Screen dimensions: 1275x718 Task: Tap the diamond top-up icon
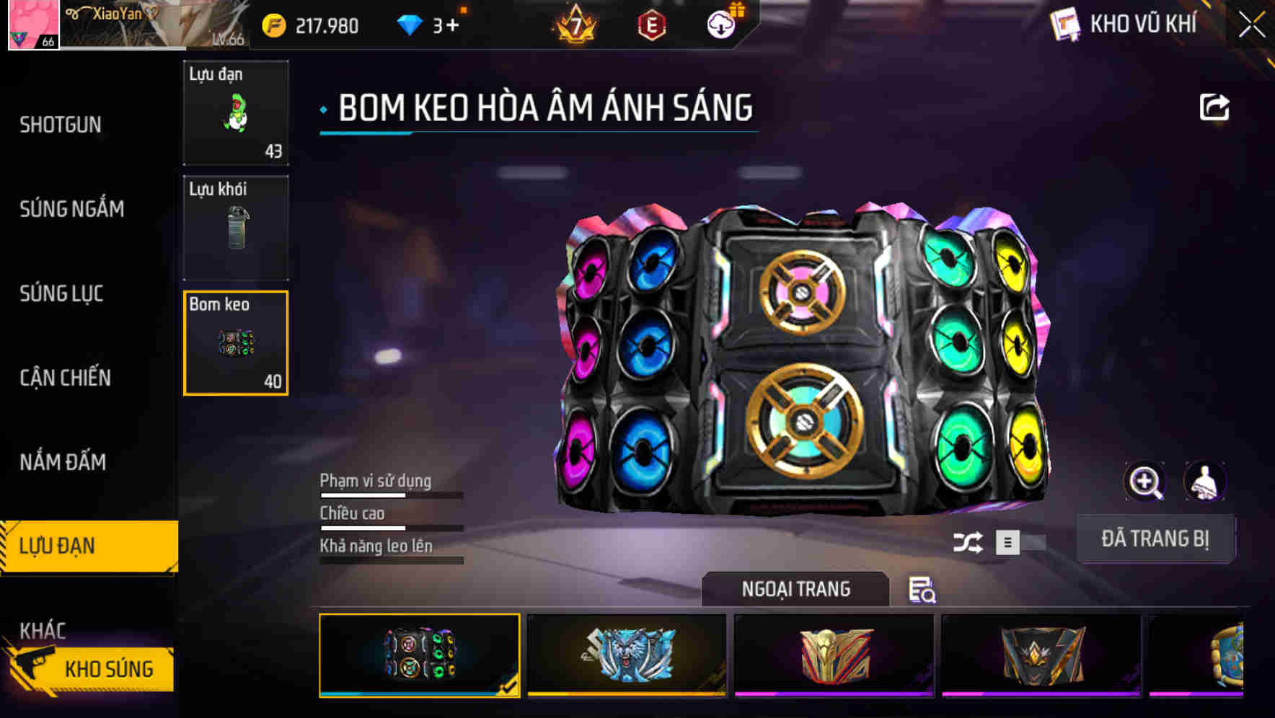tap(410, 26)
